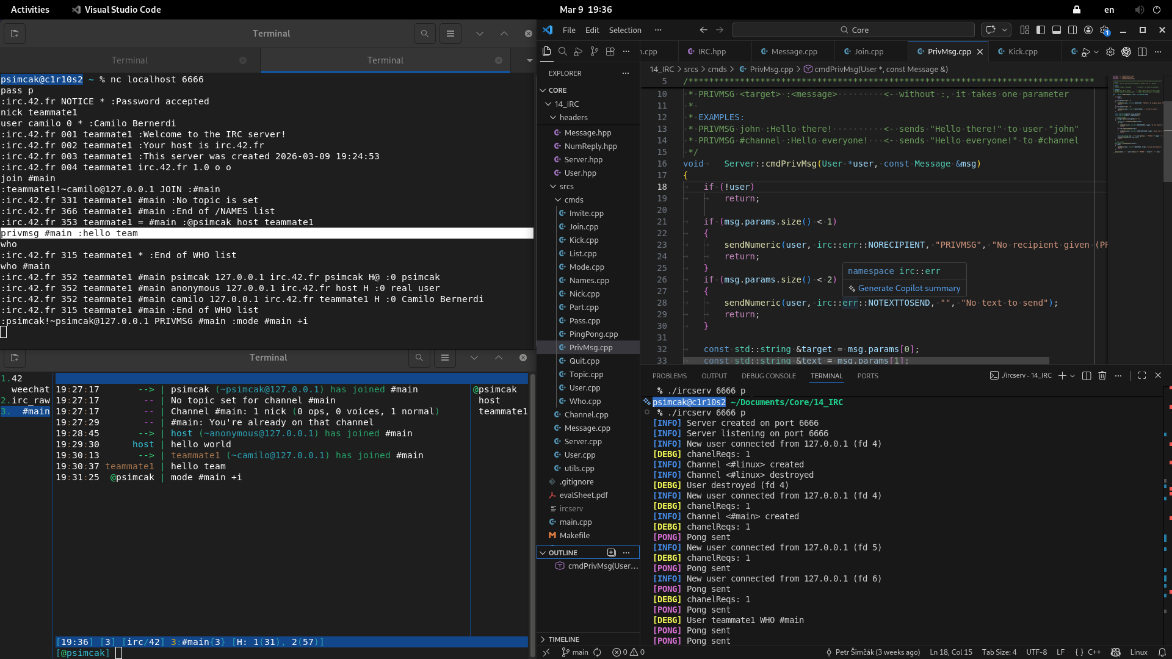Open the File menu
The width and height of the screenshot is (1172, 659).
569,30
